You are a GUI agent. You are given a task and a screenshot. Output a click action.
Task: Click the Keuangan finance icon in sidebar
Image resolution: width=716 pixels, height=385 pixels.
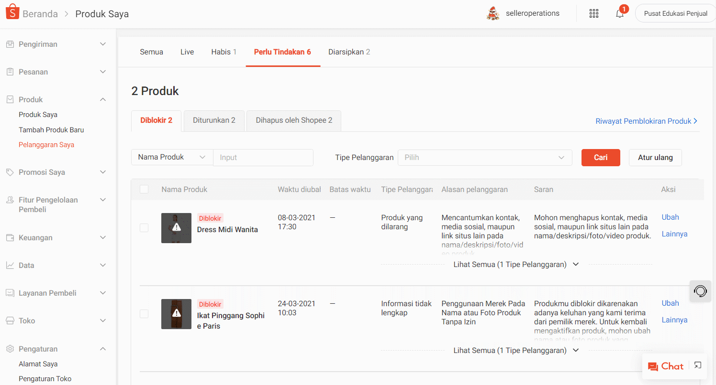11,237
